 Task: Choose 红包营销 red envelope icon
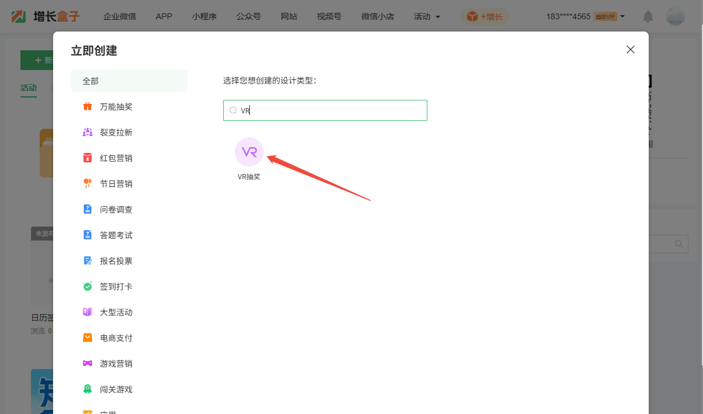click(x=88, y=158)
